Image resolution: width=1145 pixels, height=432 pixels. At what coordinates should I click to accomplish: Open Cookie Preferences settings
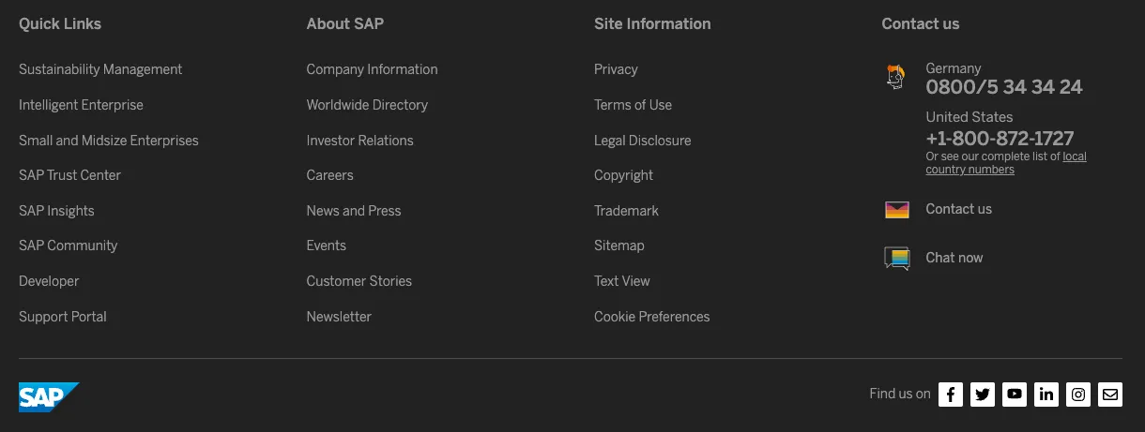click(x=651, y=317)
